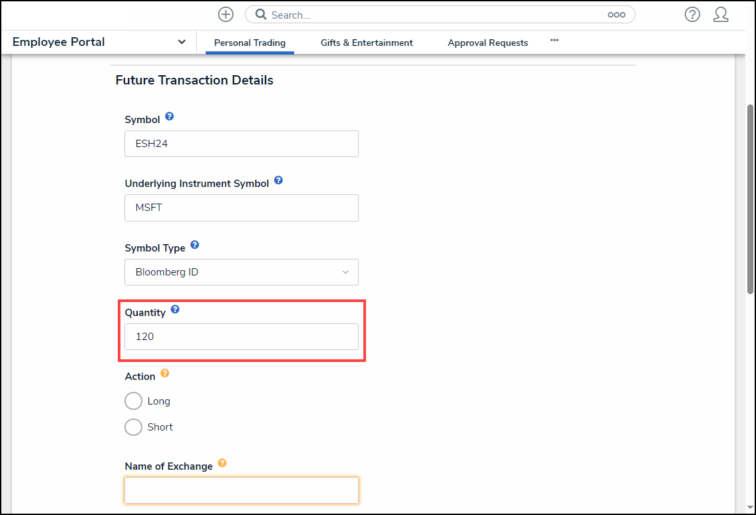Select the Long radio button
Image resolution: width=756 pixels, height=515 pixels.
point(134,401)
